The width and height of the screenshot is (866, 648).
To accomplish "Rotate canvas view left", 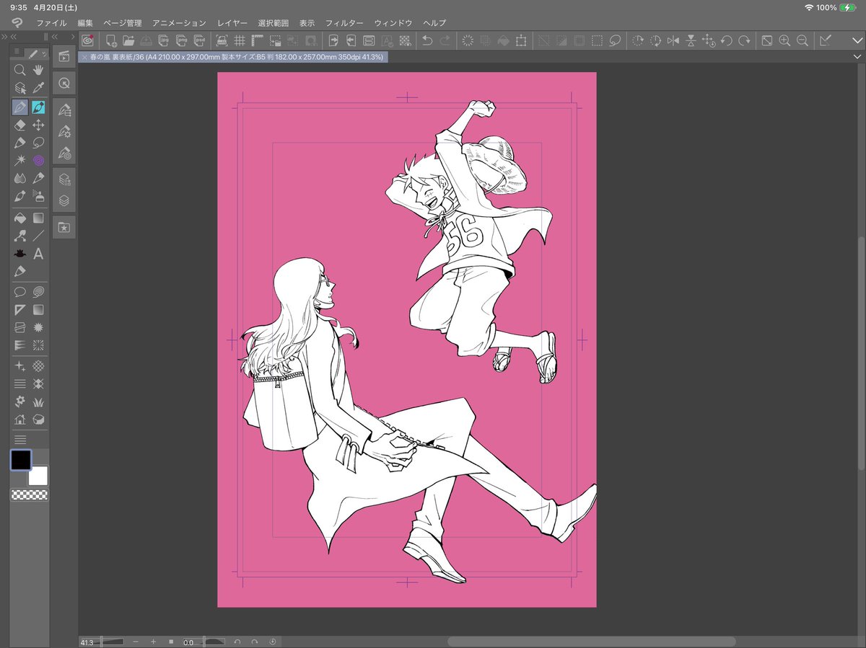I will 726,40.
